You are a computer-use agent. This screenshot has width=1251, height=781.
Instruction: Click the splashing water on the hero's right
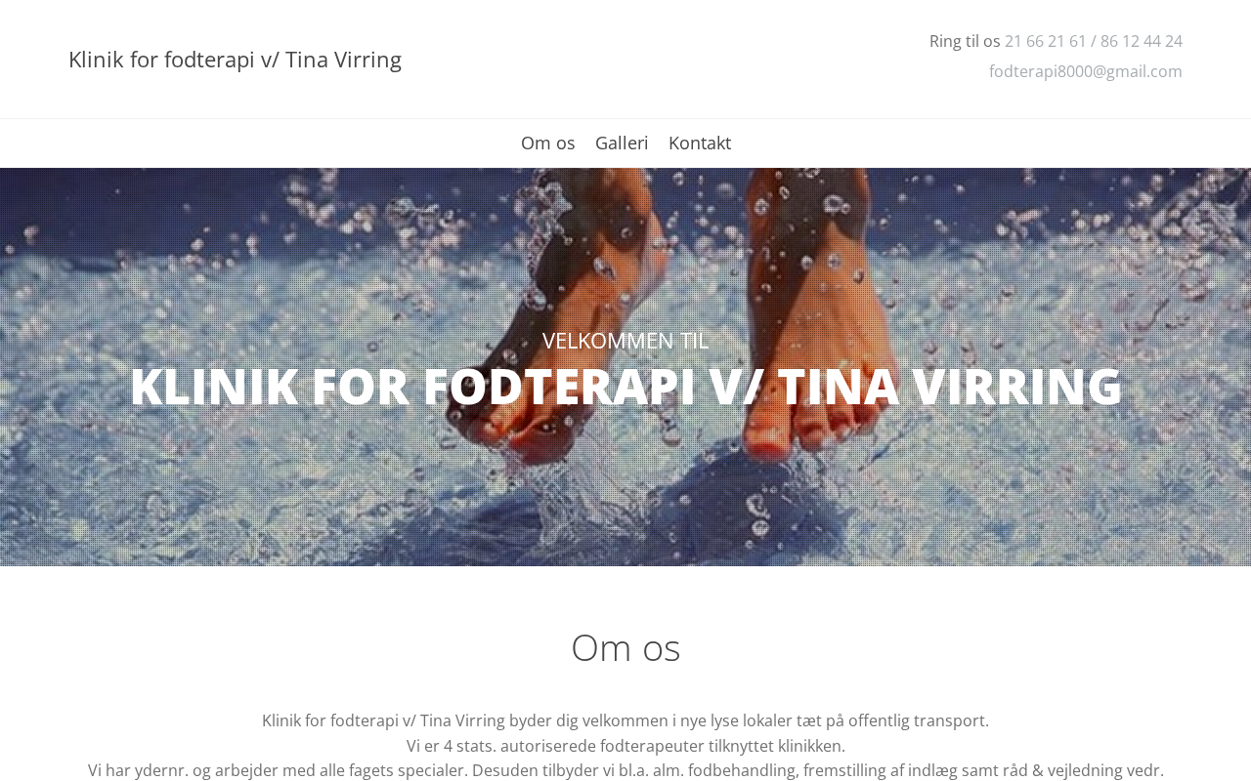click(1075, 293)
